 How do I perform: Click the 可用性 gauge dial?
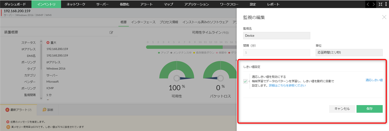pyautogui.click(x=176, y=70)
